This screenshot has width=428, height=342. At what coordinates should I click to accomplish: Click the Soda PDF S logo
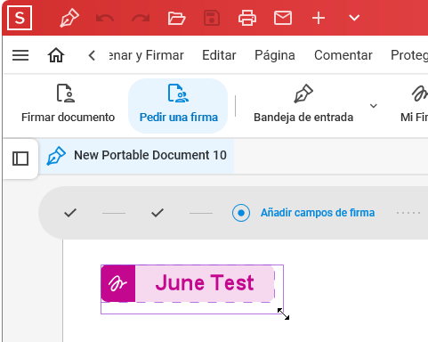point(20,18)
